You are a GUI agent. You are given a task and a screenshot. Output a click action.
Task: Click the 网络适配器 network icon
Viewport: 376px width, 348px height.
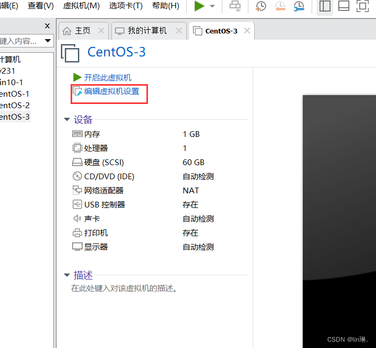(x=77, y=190)
